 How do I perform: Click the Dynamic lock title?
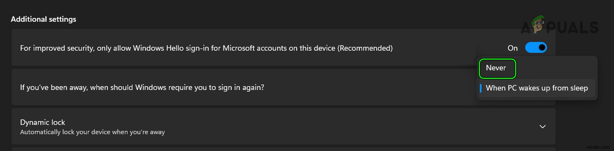point(42,122)
